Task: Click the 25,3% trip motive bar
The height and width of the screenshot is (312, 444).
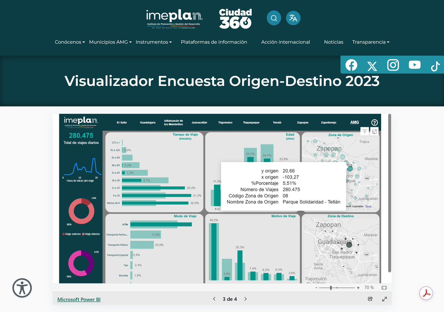Action: coord(240,265)
